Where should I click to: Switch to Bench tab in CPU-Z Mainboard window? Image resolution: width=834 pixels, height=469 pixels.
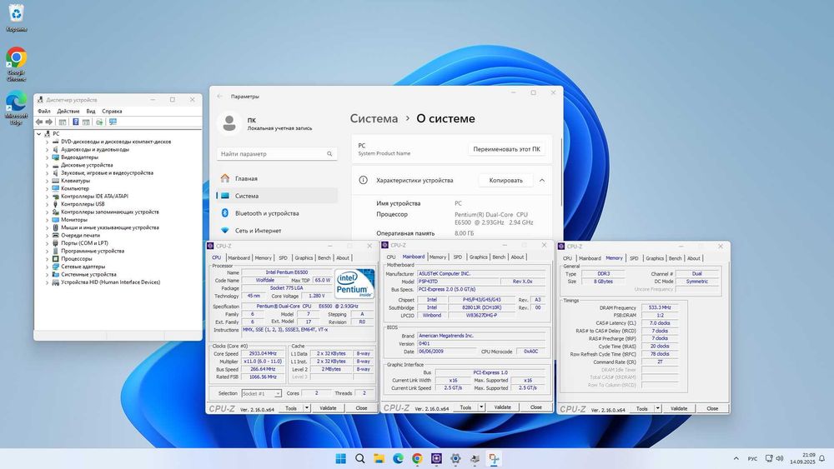pos(499,257)
